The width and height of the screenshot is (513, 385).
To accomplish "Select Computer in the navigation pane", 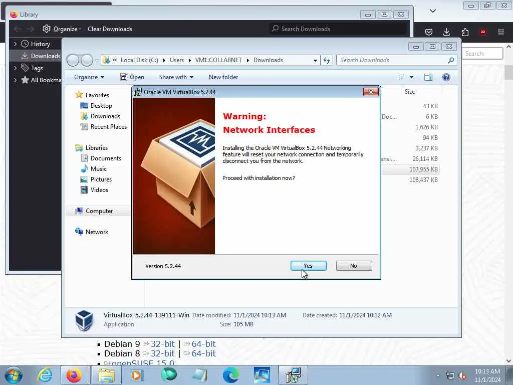I will [99, 211].
